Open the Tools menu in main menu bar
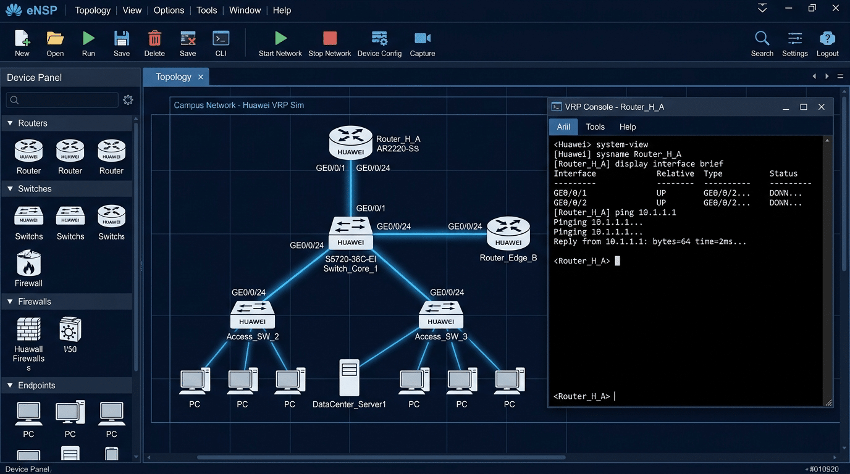The height and width of the screenshot is (474, 850). coord(206,10)
